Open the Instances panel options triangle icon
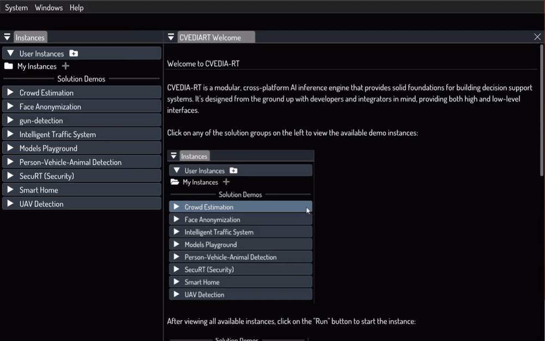The width and height of the screenshot is (545, 341). point(7,37)
